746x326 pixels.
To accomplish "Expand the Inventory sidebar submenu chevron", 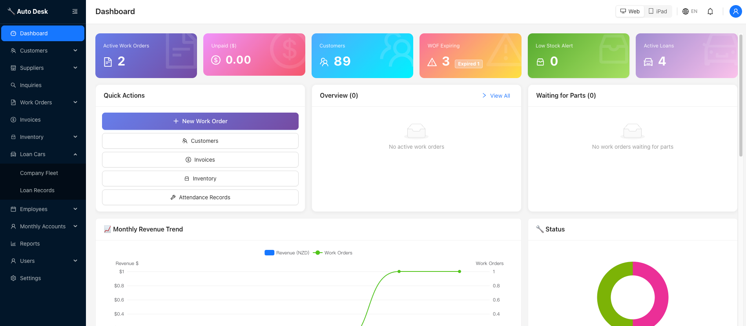I will coord(75,137).
